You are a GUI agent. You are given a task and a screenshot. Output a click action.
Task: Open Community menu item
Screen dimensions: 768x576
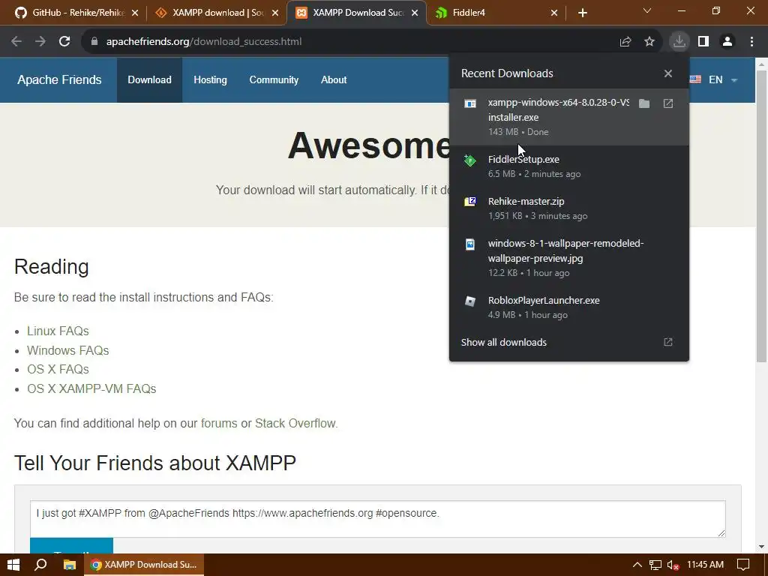[274, 79]
